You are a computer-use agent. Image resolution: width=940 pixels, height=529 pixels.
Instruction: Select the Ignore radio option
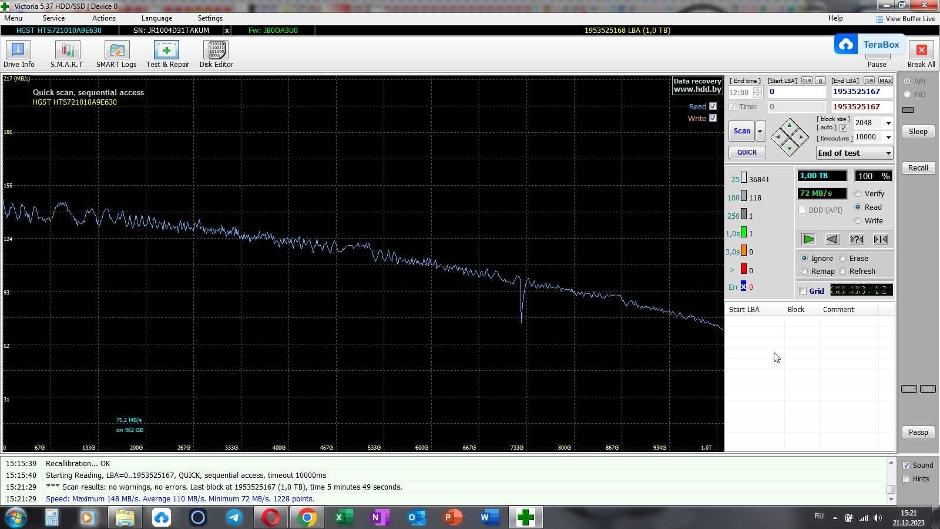(x=804, y=258)
